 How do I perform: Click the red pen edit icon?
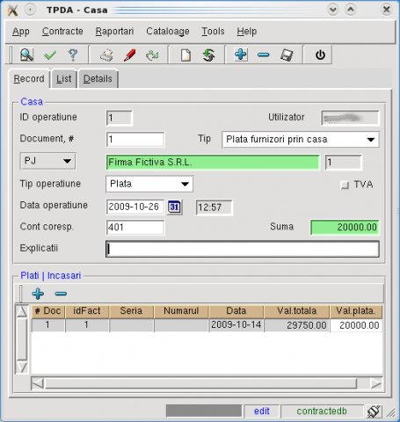129,55
